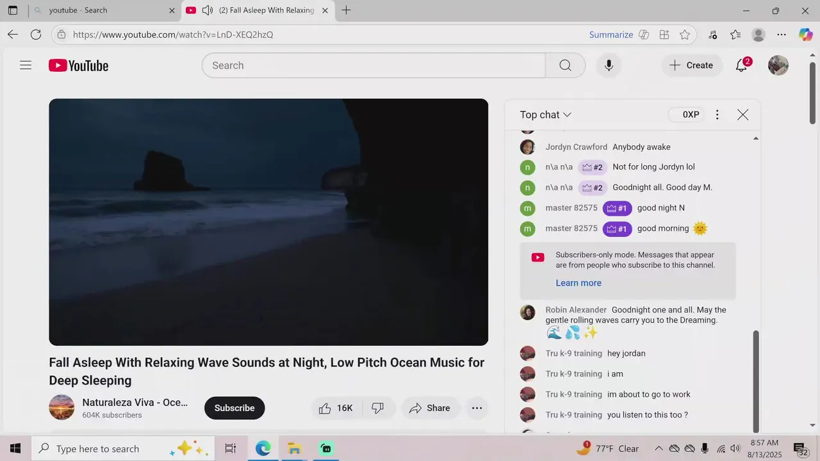The height and width of the screenshot is (461, 820).
Task: Open browser profile icon
Action: (758, 35)
